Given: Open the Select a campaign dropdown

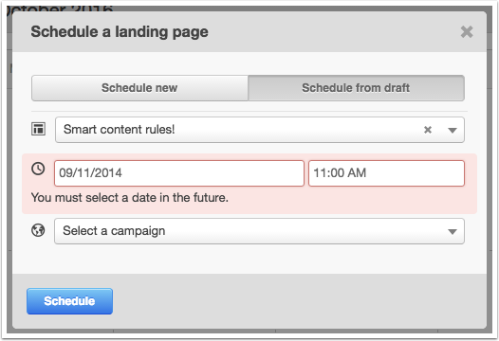Looking at the screenshot, I should coord(259,231).
